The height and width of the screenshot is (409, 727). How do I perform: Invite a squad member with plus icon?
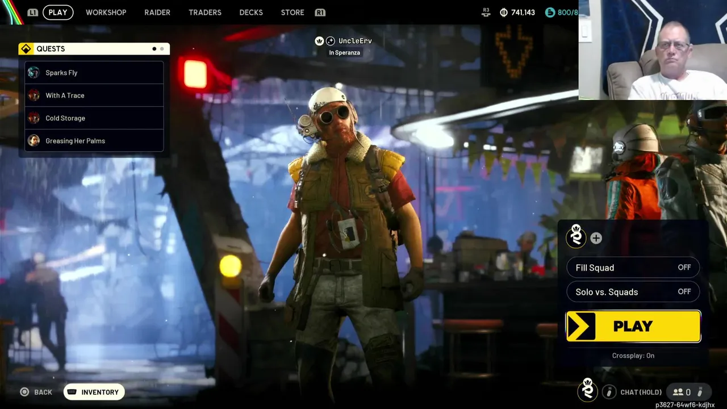pyautogui.click(x=596, y=238)
